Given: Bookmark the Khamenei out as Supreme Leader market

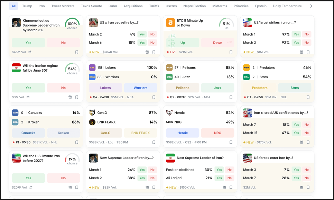Looking at the screenshot, I should point(77,52).
